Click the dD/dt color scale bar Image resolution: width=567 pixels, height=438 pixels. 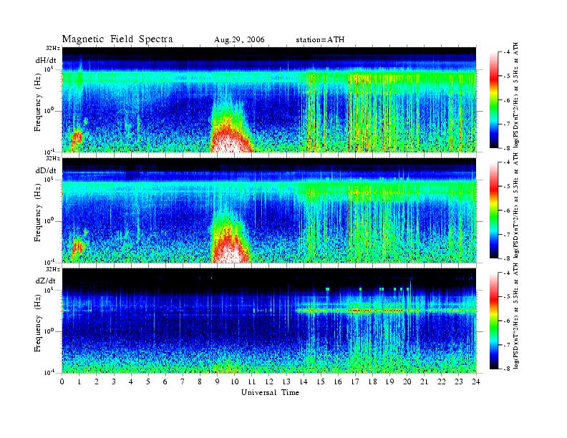[494, 210]
